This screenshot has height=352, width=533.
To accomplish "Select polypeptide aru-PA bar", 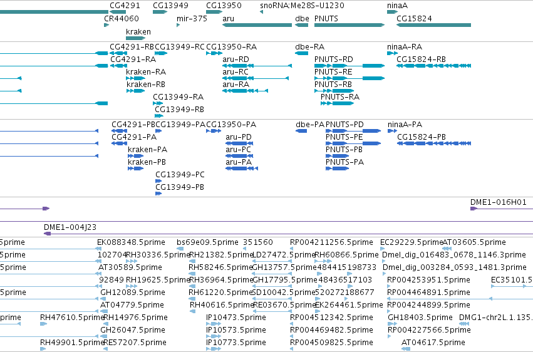I will (242, 168).
